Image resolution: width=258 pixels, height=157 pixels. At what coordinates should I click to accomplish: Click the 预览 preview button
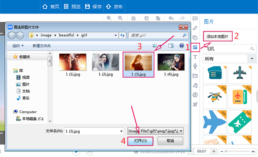tap(72, 7)
